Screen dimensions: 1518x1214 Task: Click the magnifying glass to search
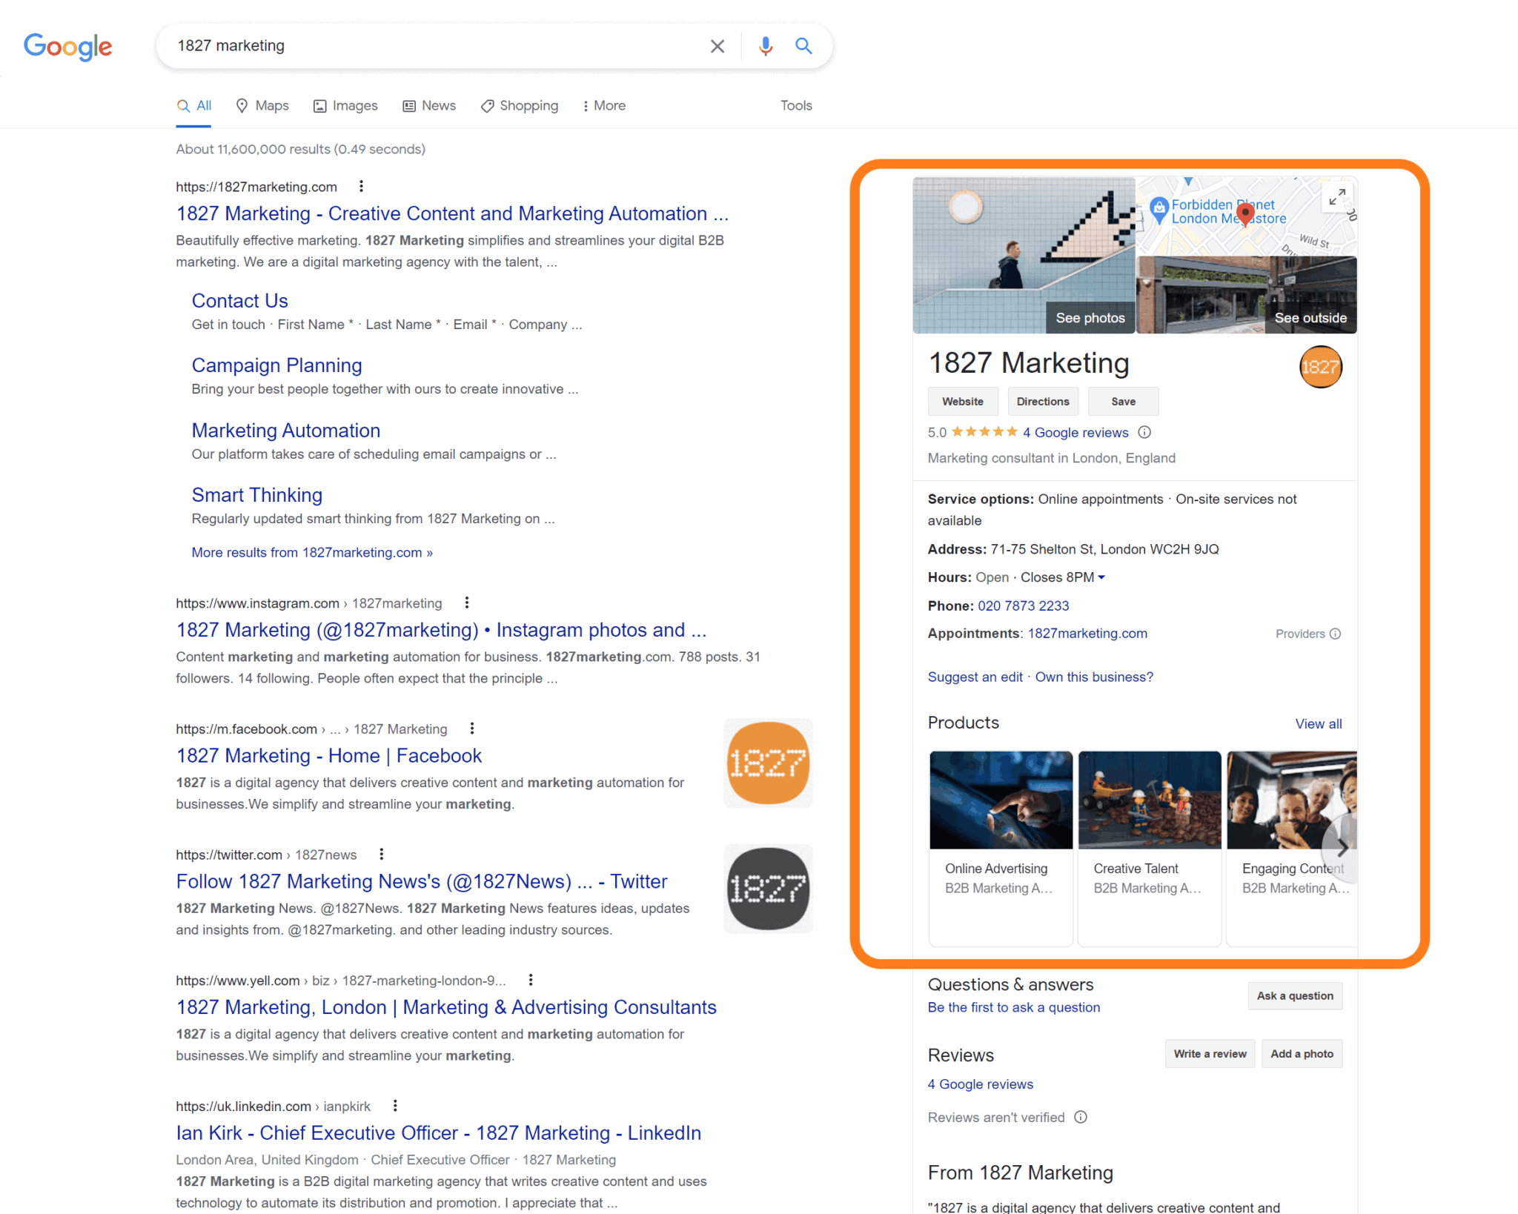tap(803, 45)
